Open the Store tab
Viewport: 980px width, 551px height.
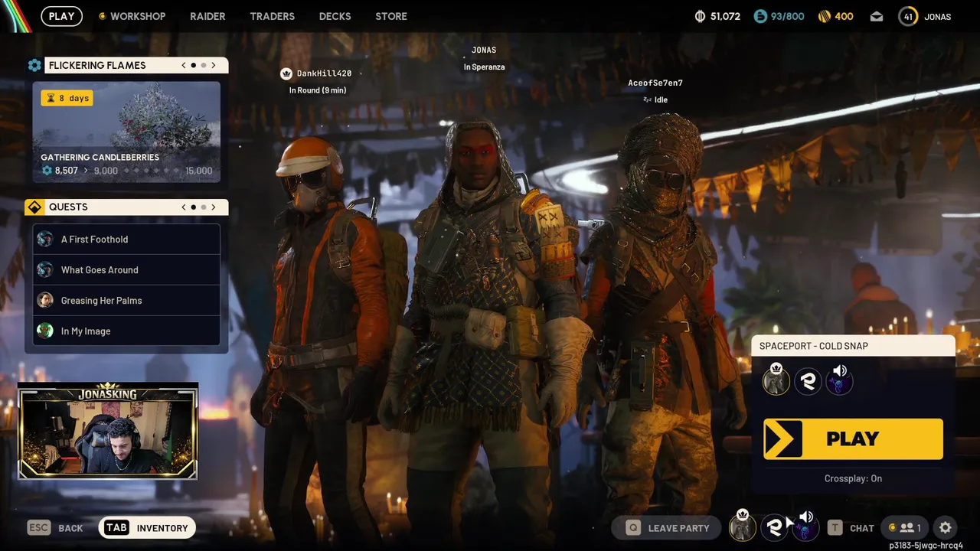pyautogui.click(x=391, y=16)
